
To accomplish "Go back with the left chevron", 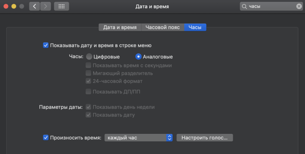I will pyautogui.click(x=34, y=6).
